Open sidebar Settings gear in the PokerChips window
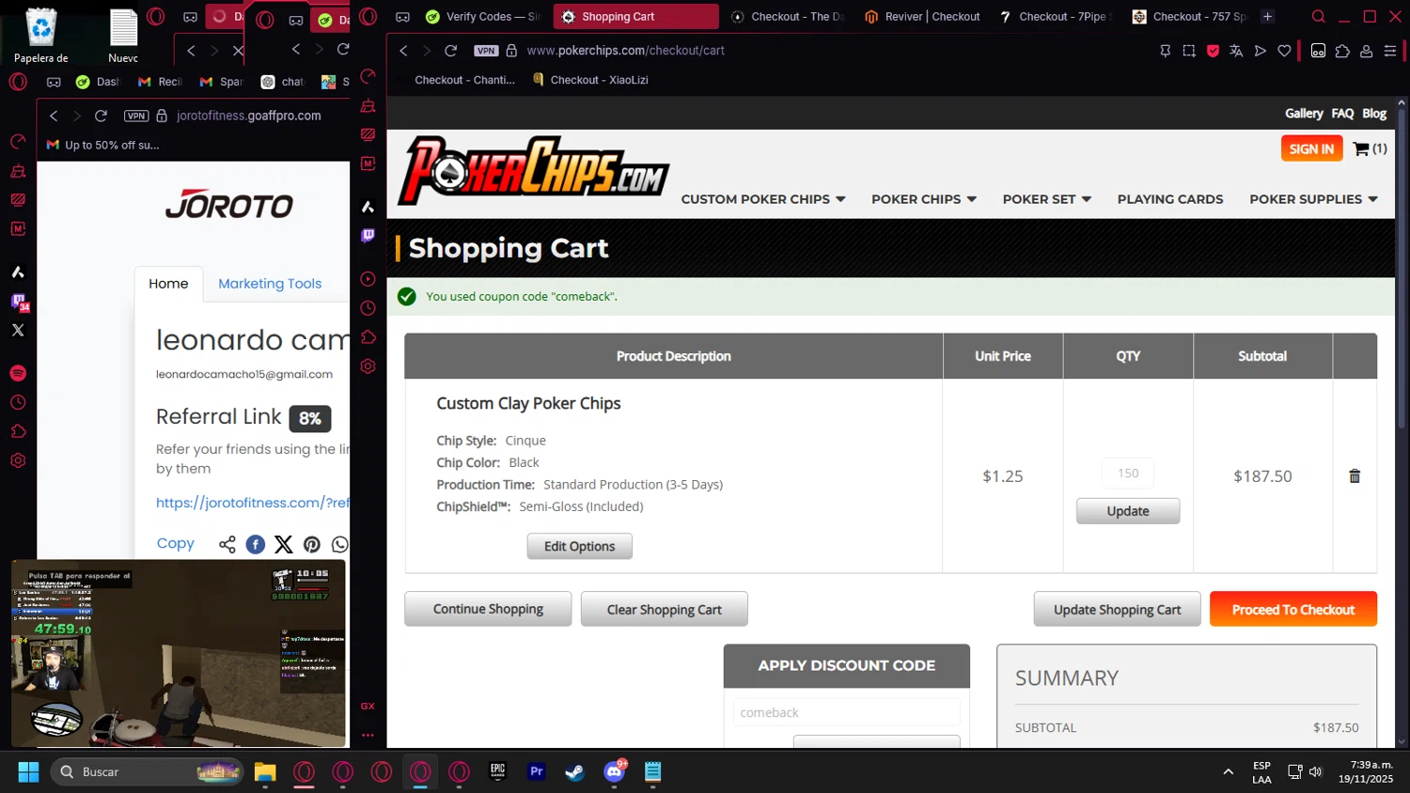 pos(368,366)
